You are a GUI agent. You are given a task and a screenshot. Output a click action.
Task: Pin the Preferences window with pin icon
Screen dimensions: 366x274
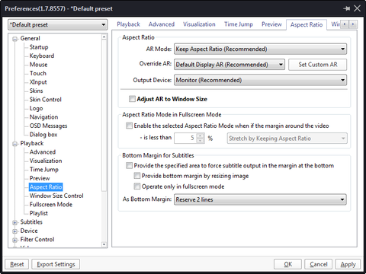point(346,8)
